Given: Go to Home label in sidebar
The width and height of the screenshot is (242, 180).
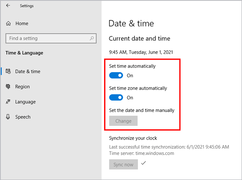Looking at the screenshot, I should (22, 23).
